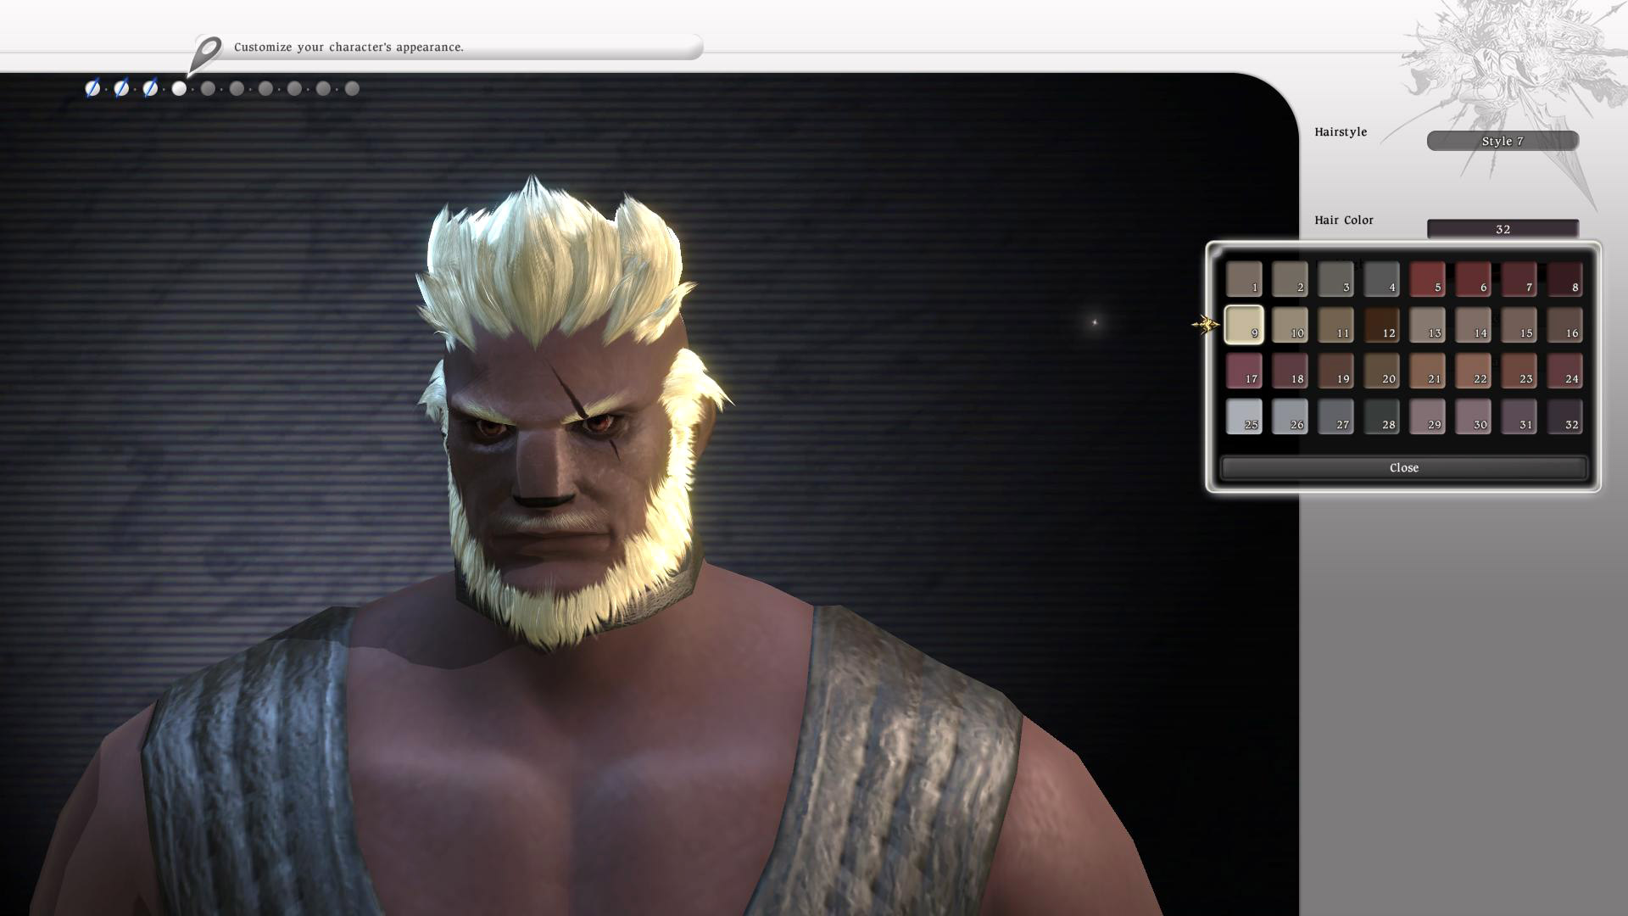This screenshot has height=916, width=1628.
Task: Click the current white step indicator dot
Action: point(179,88)
